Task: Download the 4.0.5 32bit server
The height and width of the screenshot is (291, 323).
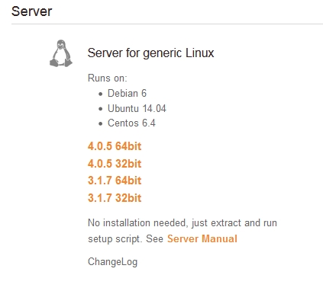Action: tap(115, 164)
